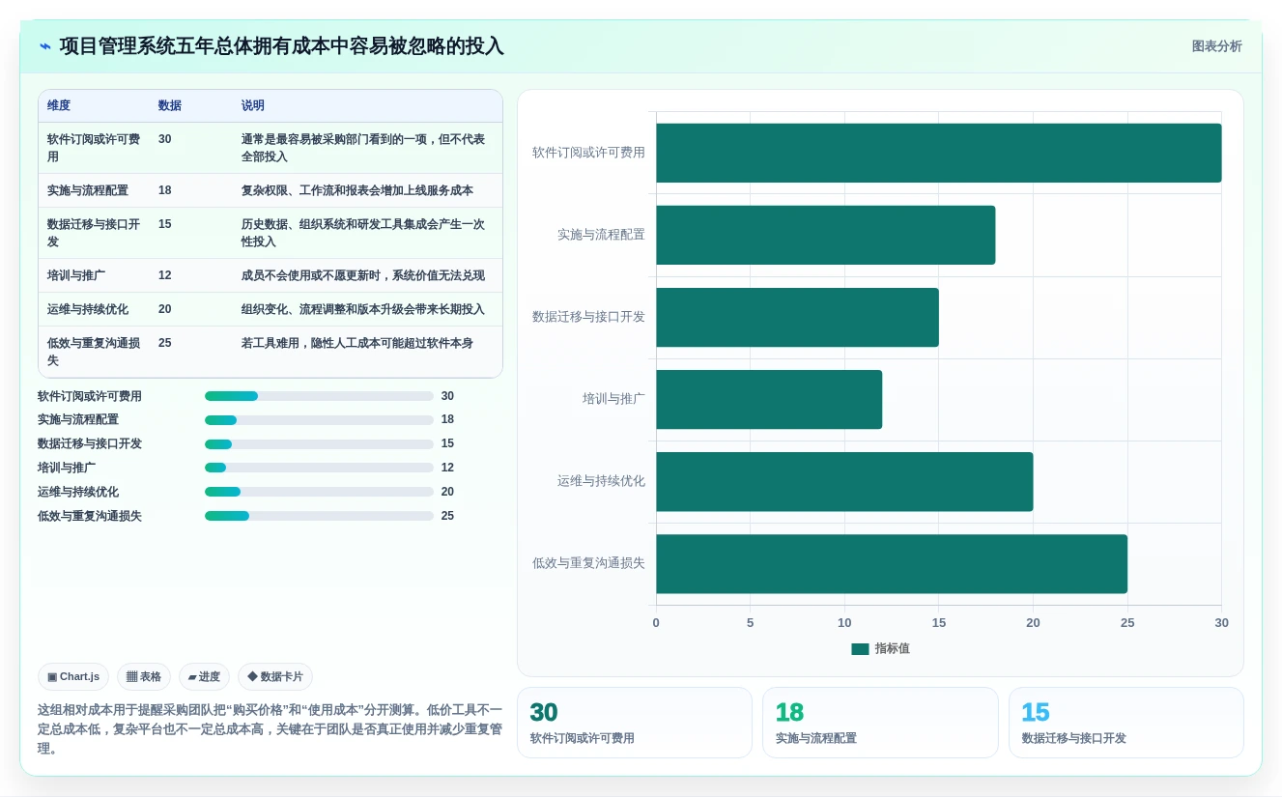The image size is (1282, 797).
Task: Click the 运维与持续优化 table row name
Action: pyautogui.click(x=88, y=309)
